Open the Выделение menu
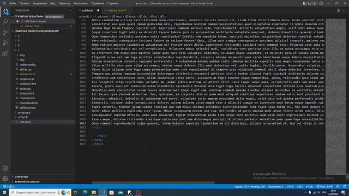 pyautogui.click(x=40, y=4)
